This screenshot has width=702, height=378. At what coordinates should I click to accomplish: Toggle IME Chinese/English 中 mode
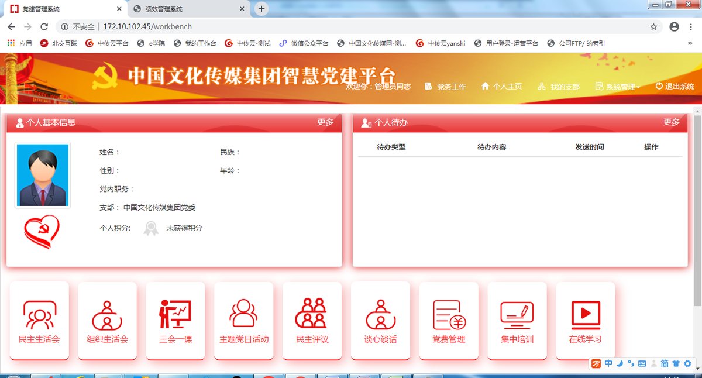(x=608, y=363)
